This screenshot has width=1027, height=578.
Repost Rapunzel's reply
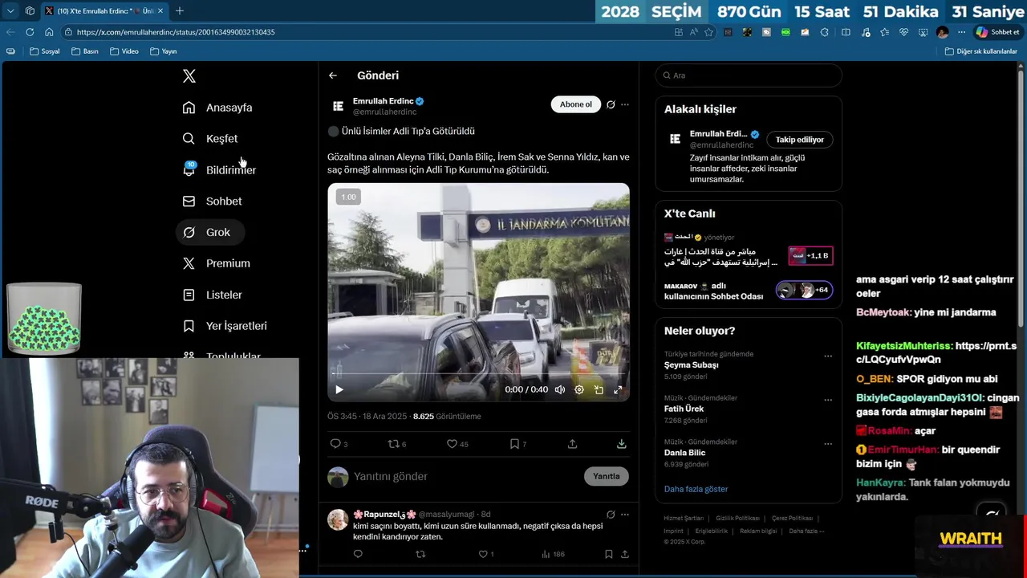coord(420,554)
